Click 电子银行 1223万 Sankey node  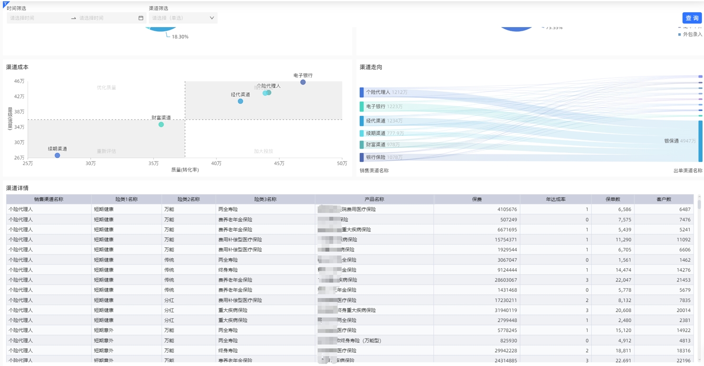point(362,106)
